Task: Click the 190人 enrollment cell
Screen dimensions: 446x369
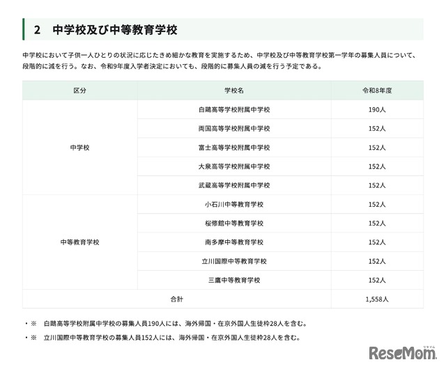Action: click(377, 110)
